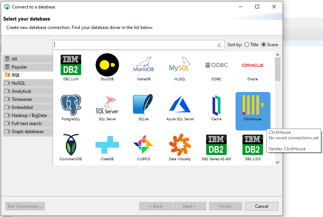323x217 pixels.
Task: Choose the SQL Server driver icon
Action: [107, 105]
